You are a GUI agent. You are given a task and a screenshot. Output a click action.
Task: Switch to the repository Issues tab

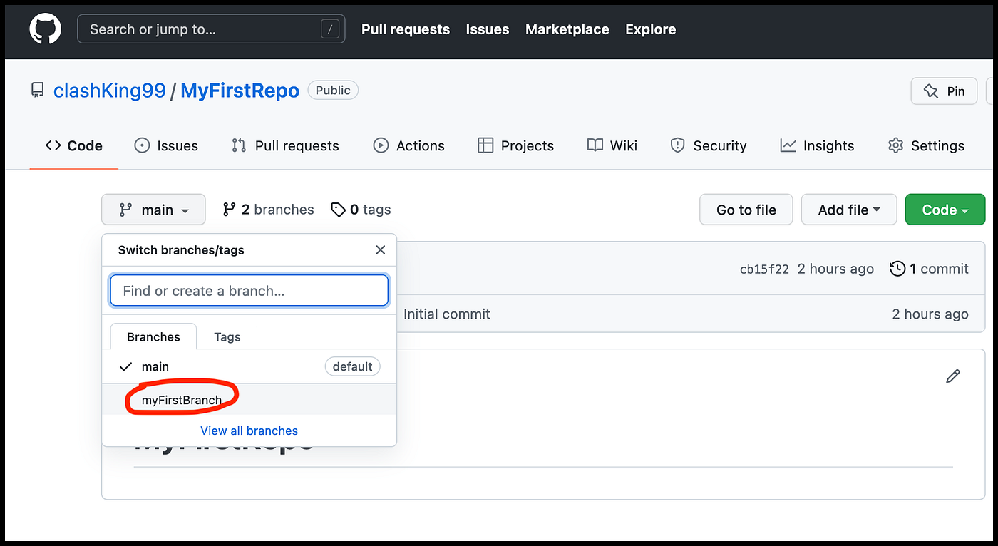166,145
